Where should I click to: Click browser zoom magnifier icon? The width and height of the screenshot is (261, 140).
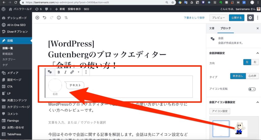[167, 2]
